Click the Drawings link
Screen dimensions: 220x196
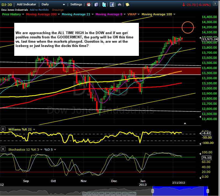tap(58, 10)
